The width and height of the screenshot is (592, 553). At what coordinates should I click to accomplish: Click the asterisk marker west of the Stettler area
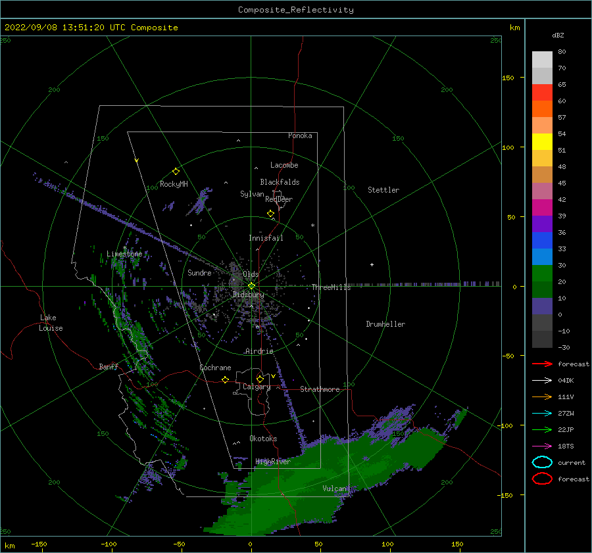(312, 226)
